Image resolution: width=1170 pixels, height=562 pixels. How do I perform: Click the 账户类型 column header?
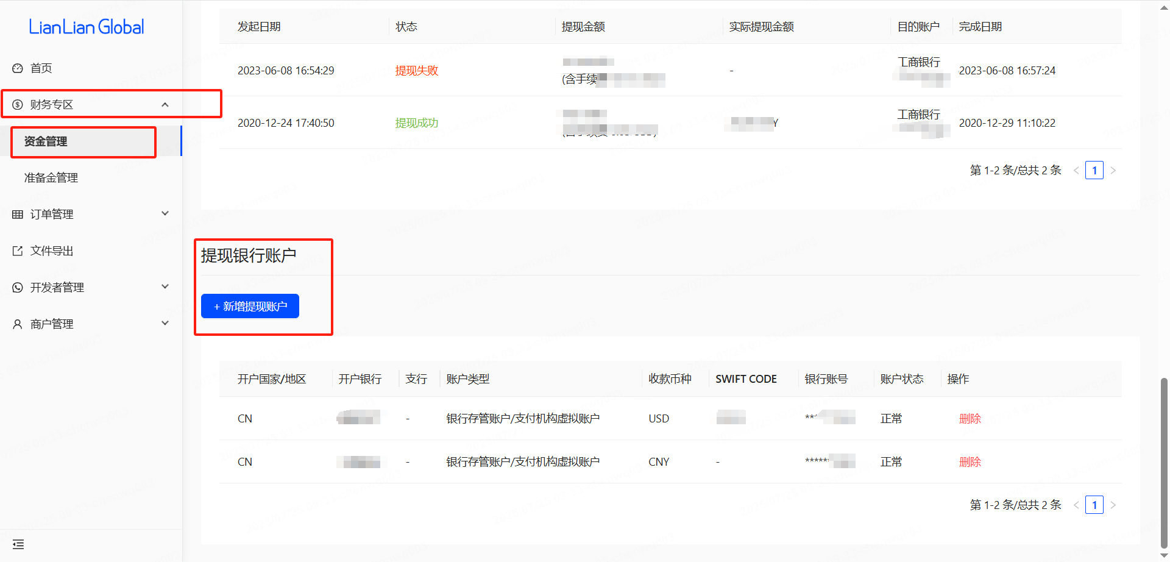click(468, 379)
